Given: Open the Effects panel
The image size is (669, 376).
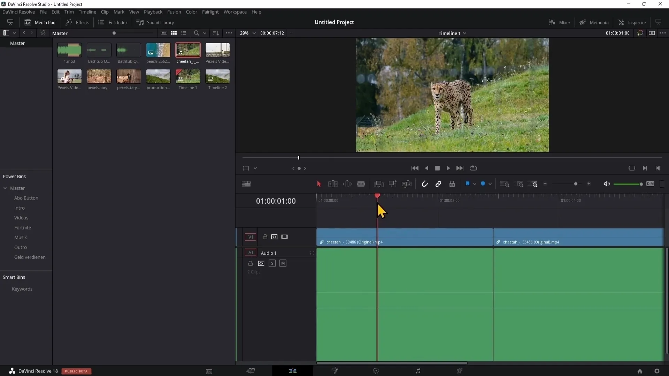Looking at the screenshot, I should coord(78,22).
